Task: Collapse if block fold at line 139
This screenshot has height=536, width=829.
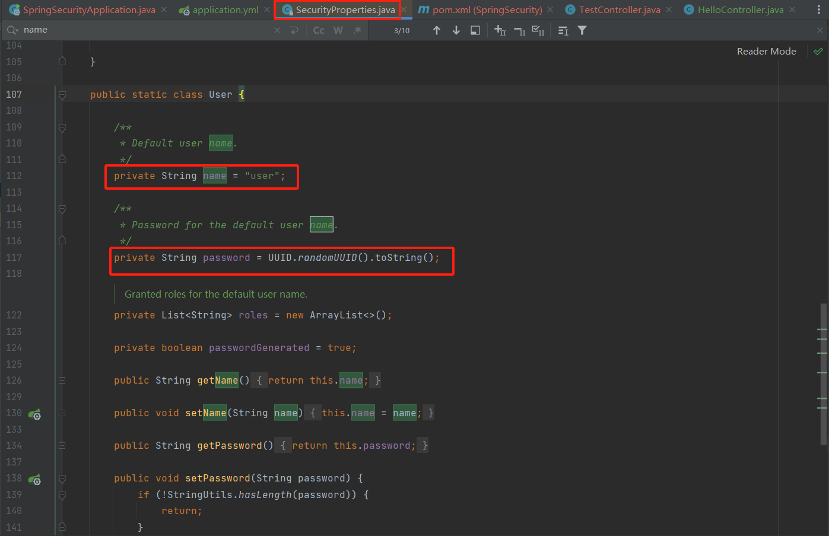Action: click(62, 494)
